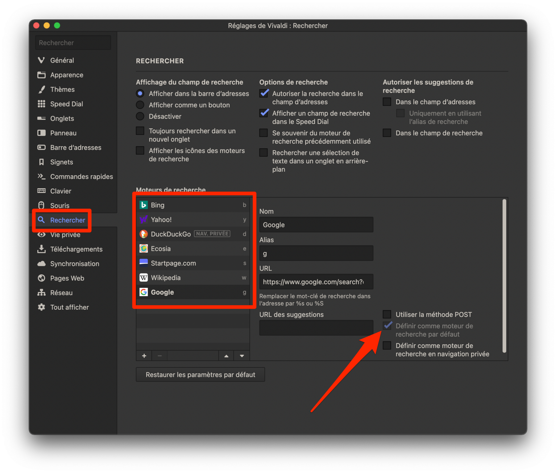Viewport: 556px width, 473px height.
Task: Go to the Vie privée section
Action: click(65, 235)
